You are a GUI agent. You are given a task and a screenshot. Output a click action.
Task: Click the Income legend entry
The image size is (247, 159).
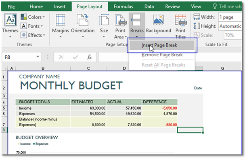pyautogui.click(x=24, y=144)
